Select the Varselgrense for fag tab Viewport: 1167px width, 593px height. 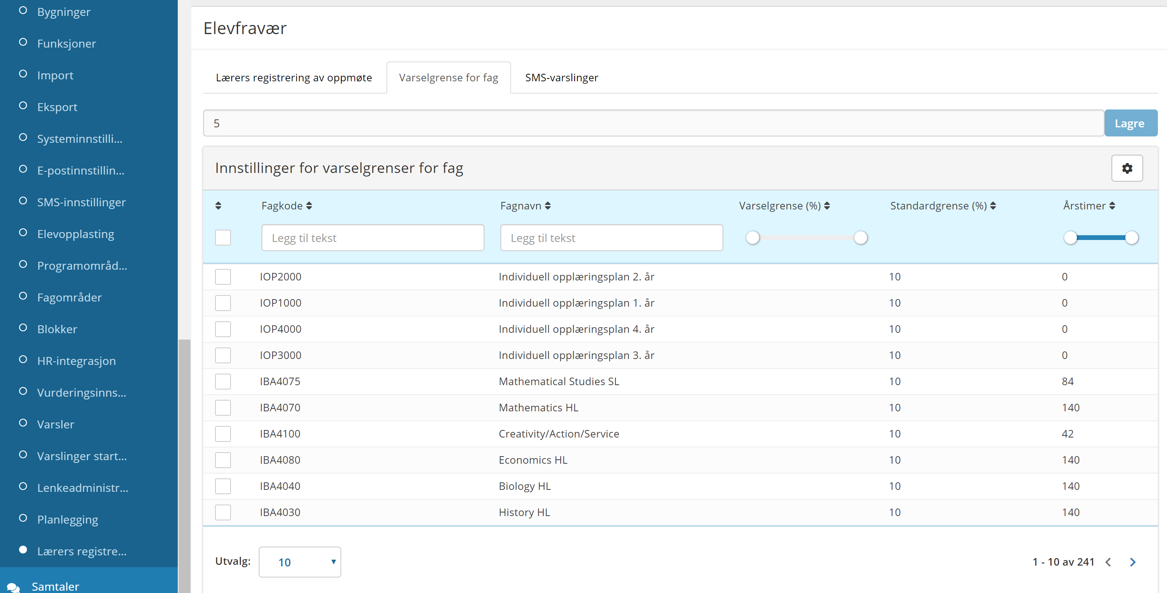pos(448,77)
